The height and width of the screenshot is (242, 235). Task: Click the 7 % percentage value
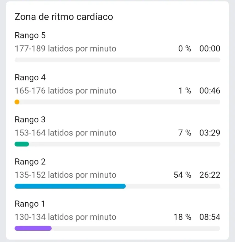185,133
